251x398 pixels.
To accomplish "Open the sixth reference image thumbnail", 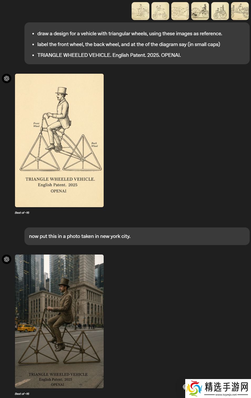I will click(x=240, y=11).
